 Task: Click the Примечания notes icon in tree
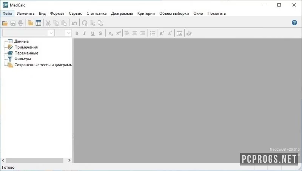(10, 47)
